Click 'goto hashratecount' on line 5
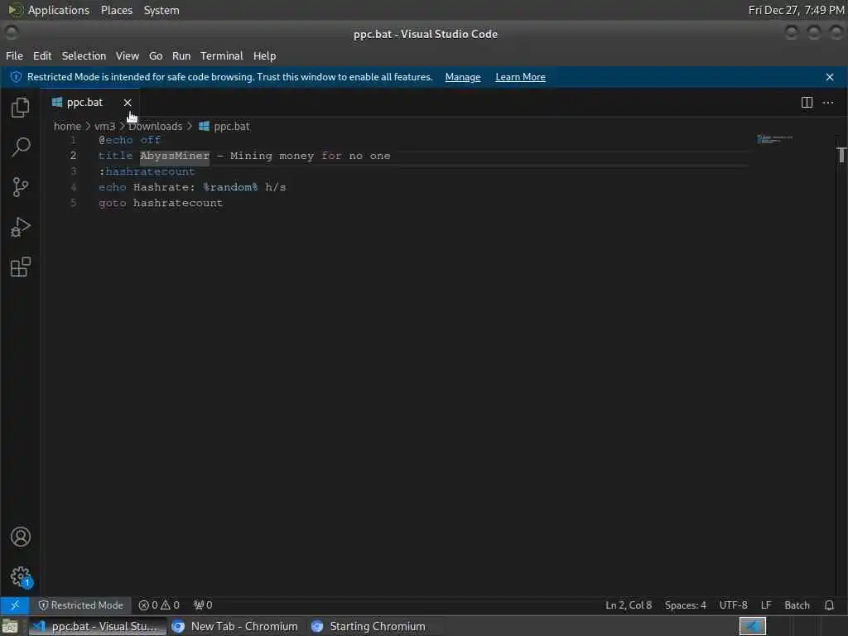The width and height of the screenshot is (848, 636). coord(161,203)
